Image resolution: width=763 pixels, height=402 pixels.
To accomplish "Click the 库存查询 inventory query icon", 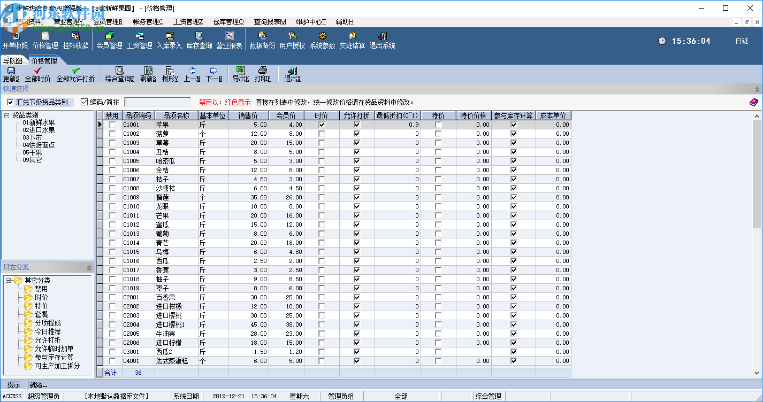I will click(199, 40).
